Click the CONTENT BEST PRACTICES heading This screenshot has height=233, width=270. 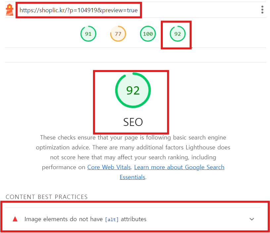pyautogui.click(x=46, y=197)
